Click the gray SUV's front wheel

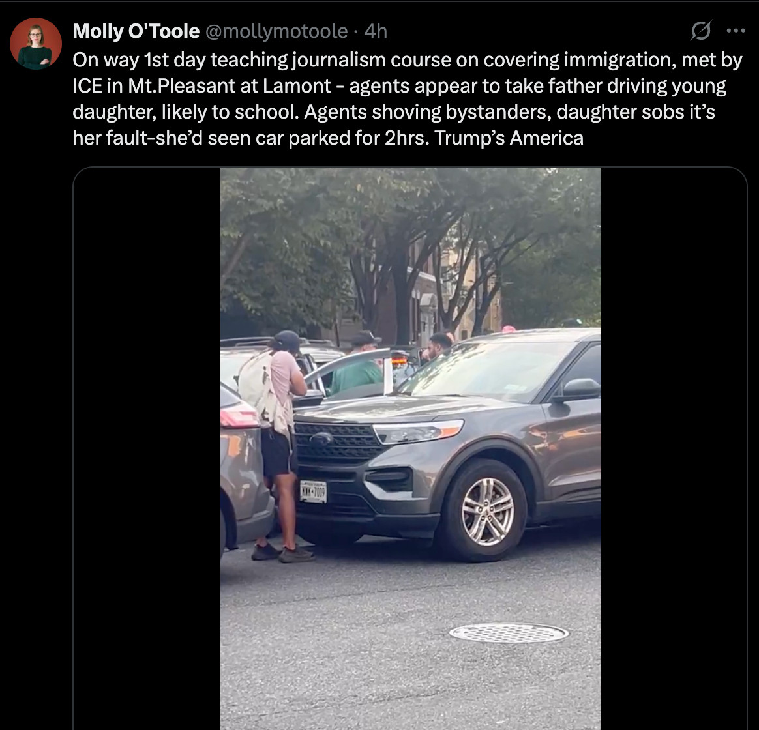click(486, 512)
